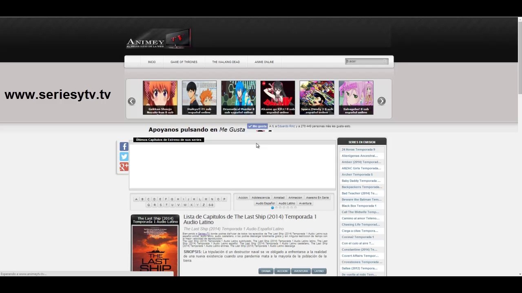Click the magnifier icon in search box
Image resolution: width=522 pixels, height=293 pixels.
(x=385, y=61)
